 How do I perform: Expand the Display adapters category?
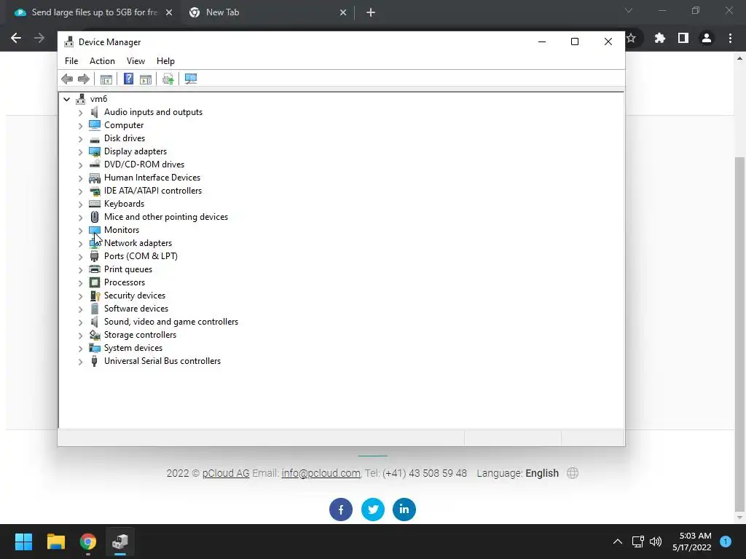pyautogui.click(x=80, y=152)
